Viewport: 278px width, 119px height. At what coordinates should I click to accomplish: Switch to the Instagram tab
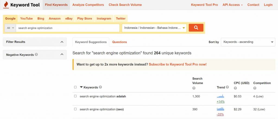(104, 18)
